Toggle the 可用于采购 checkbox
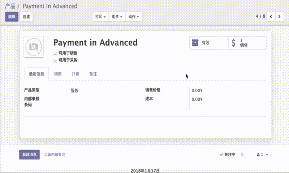This screenshot has height=173, width=289. click(x=55, y=60)
